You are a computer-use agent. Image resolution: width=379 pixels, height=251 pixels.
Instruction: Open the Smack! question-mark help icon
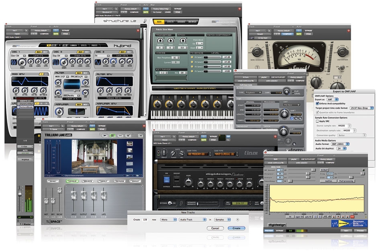point(257,68)
